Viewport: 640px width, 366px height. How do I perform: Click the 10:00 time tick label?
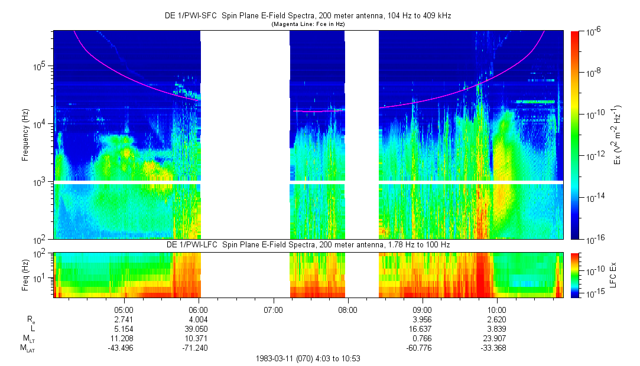tap(497, 309)
